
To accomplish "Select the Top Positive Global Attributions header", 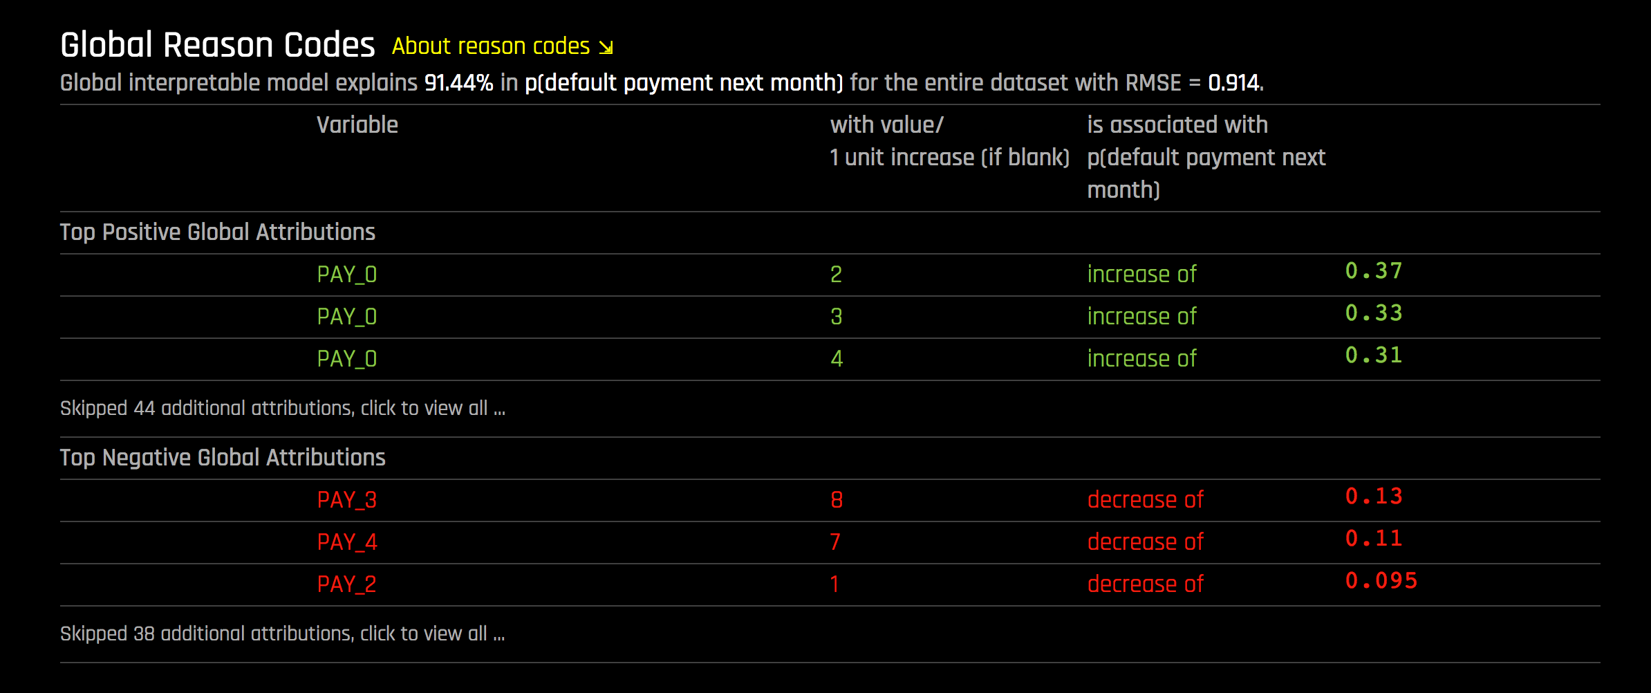I will (x=217, y=232).
